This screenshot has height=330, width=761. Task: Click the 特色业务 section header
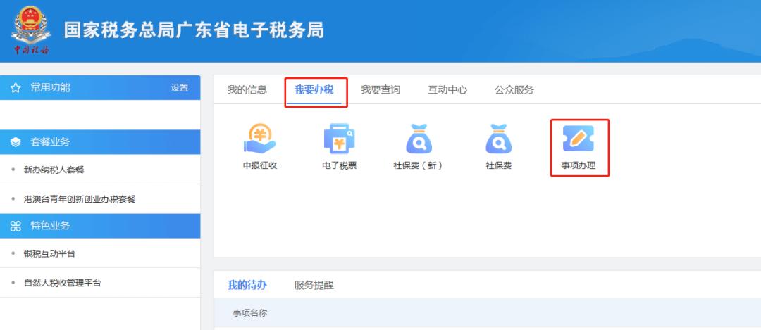(100, 226)
